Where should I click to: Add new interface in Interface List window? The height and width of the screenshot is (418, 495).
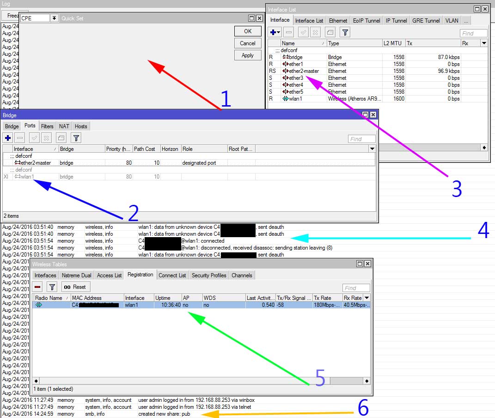(x=273, y=32)
